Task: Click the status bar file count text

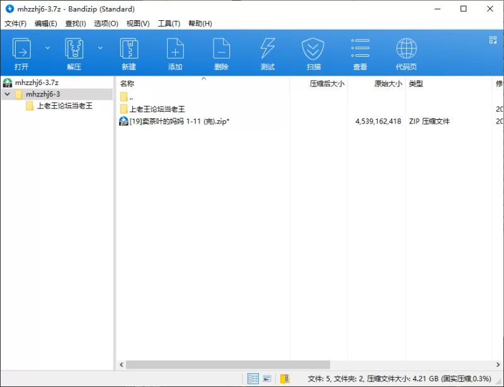Action: pyautogui.click(x=399, y=379)
